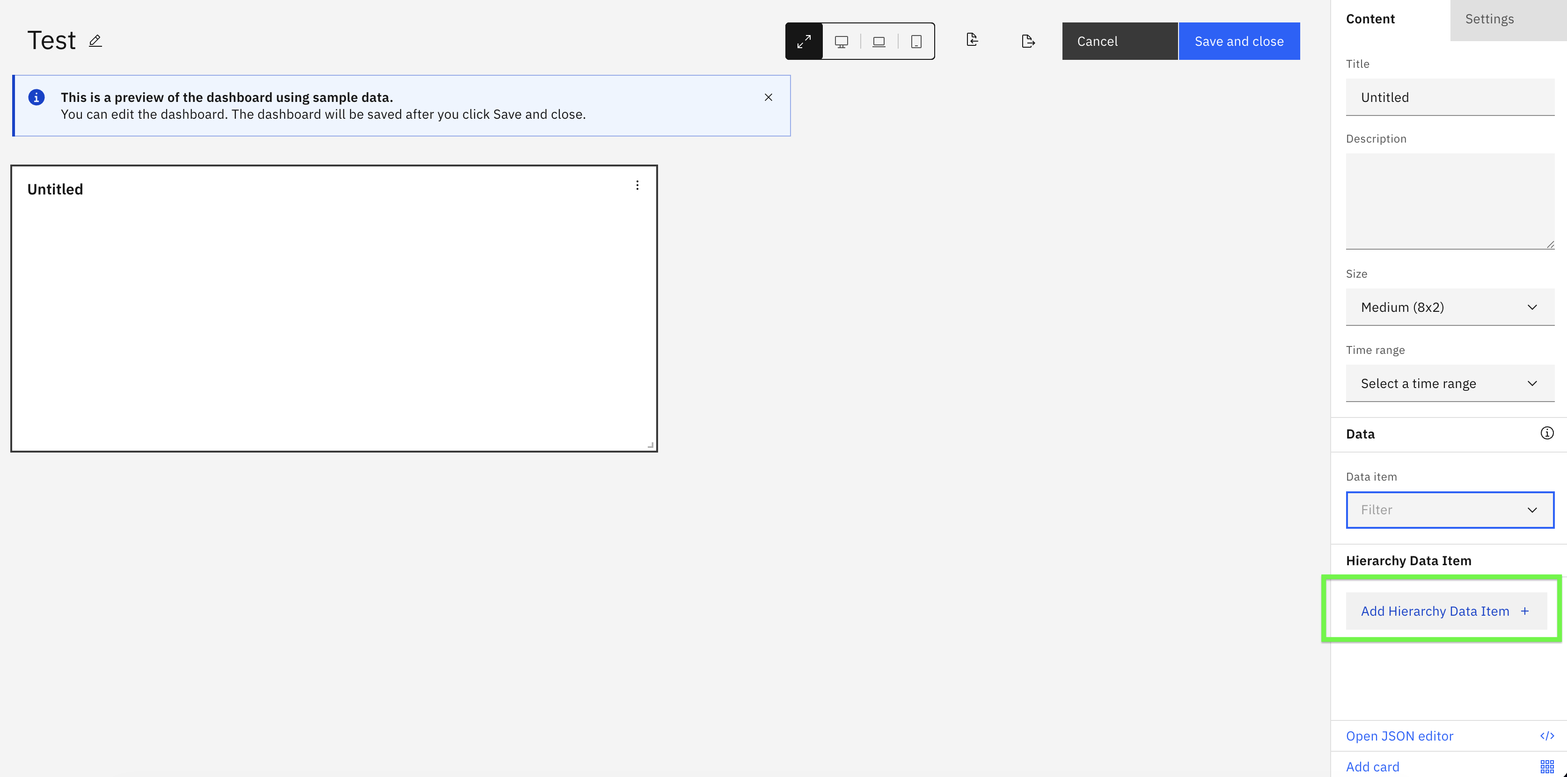Click the blue info icon in the notification
The image size is (1567, 777).
(x=37, y=97)
